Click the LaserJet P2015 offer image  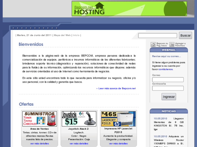tap(118, 119)
